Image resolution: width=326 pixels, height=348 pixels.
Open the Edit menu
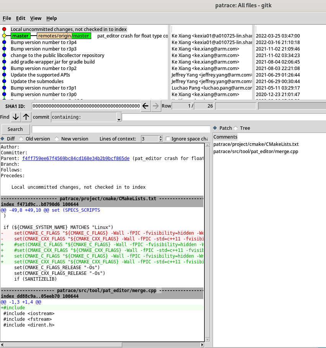click(x=20, y=18)
